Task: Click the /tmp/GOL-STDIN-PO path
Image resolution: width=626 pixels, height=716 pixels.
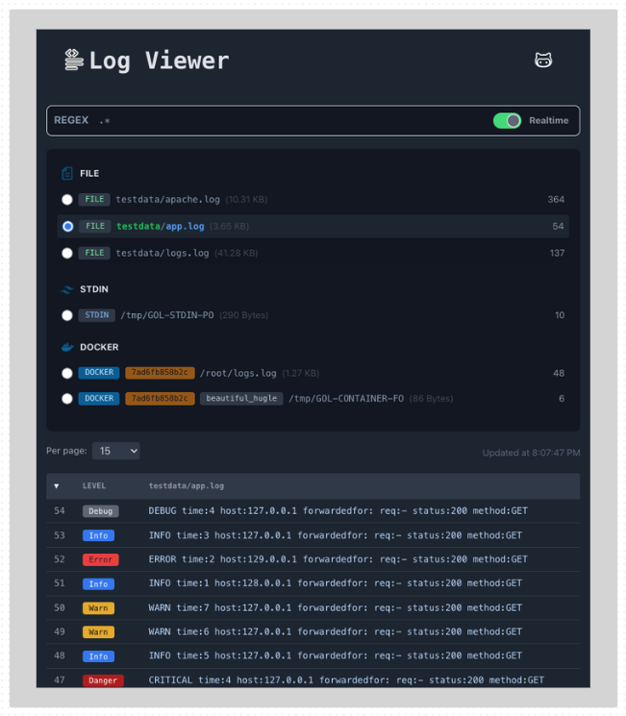Action: coord(167,315)
